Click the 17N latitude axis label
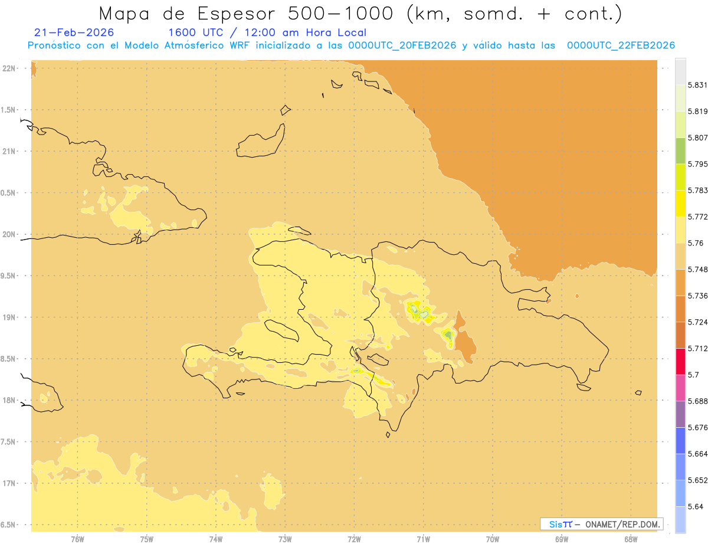This screenshot has height=547, width=708. [x=9, y=483]
